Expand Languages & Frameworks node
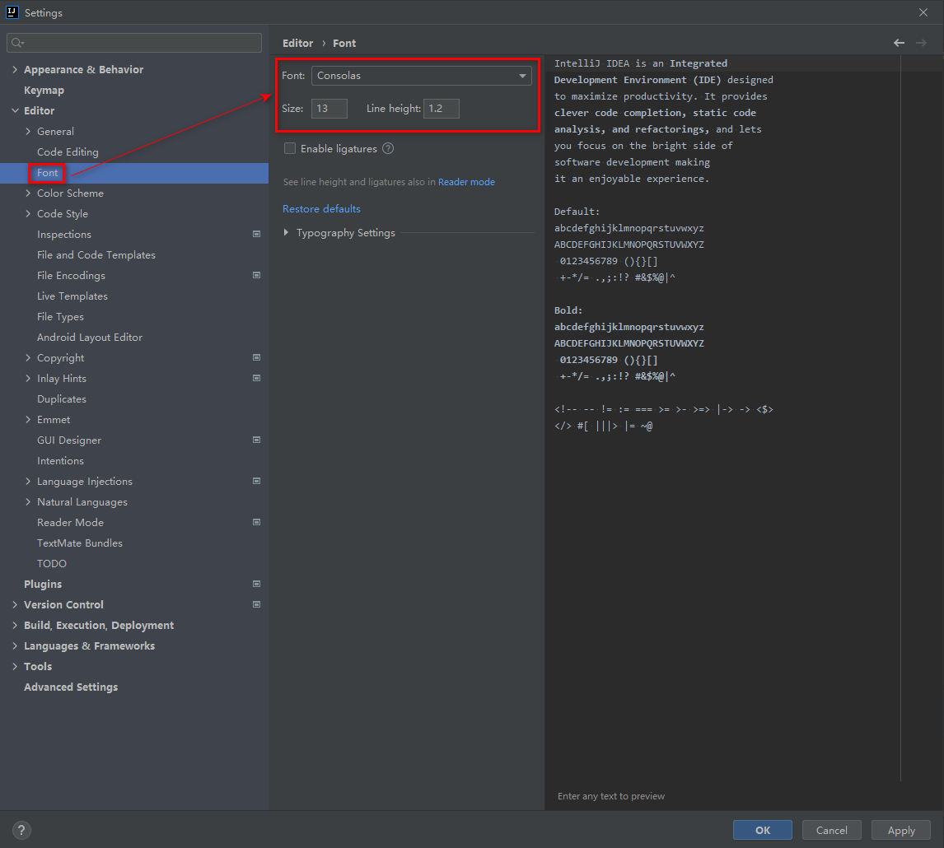This screenshot has height=848, width=944. point(15,645)
